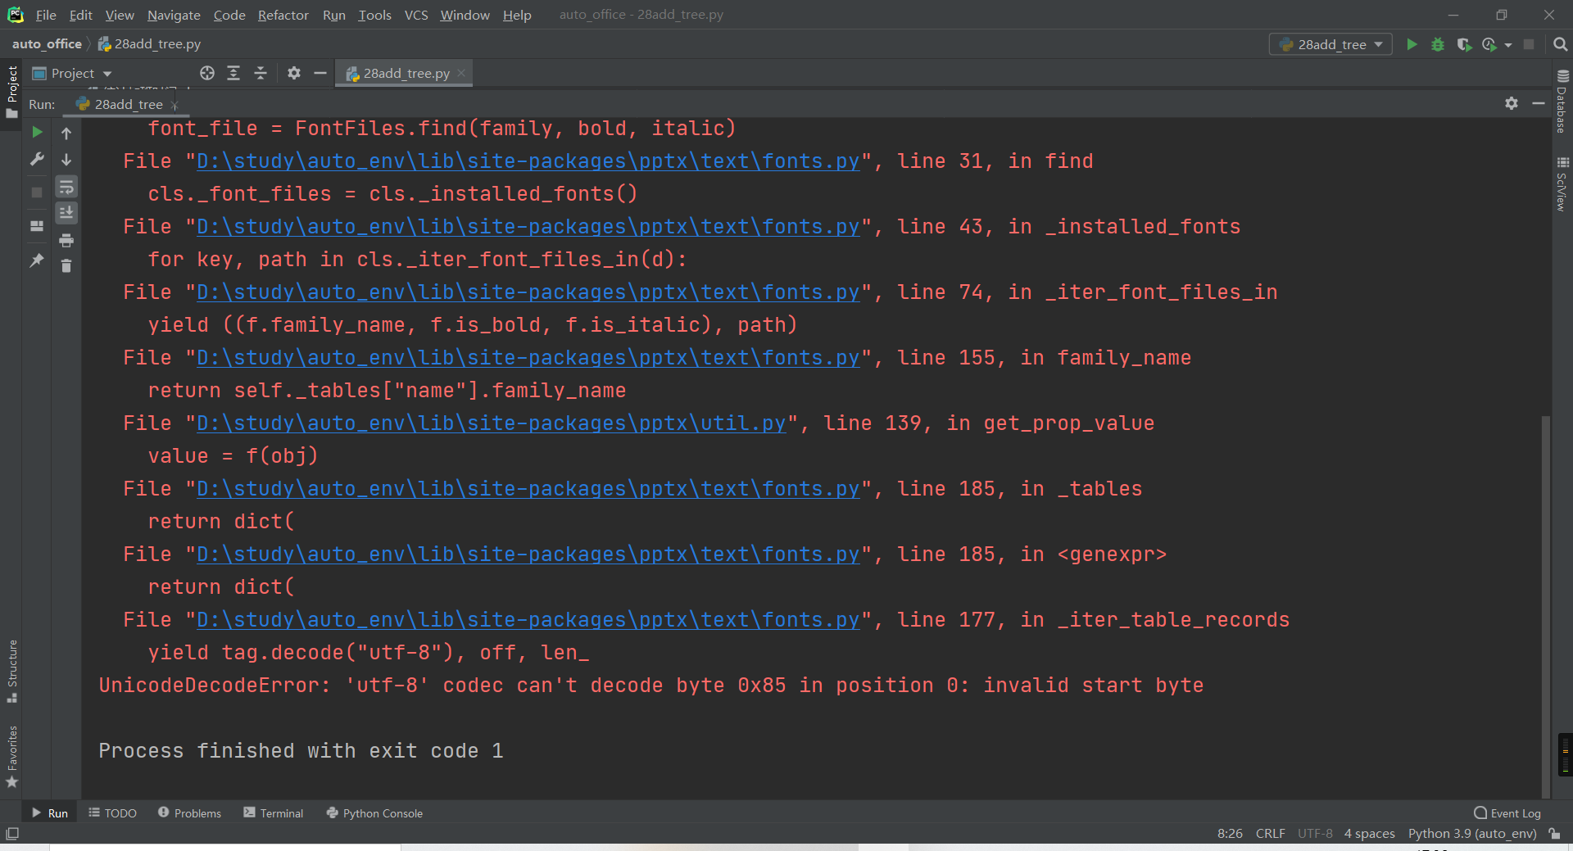Toggle the Project side tool window

[11, 91]
